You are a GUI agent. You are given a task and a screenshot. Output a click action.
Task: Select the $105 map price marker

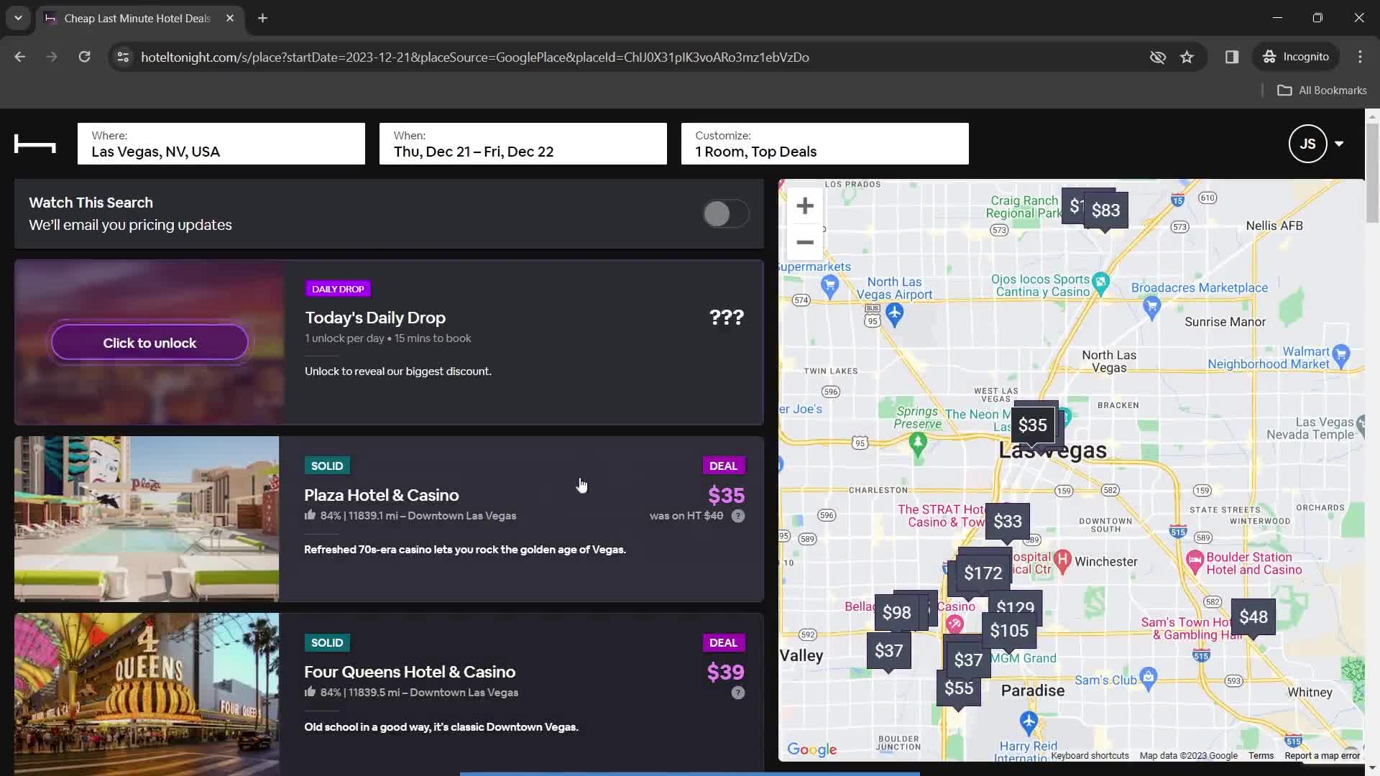1009,630
